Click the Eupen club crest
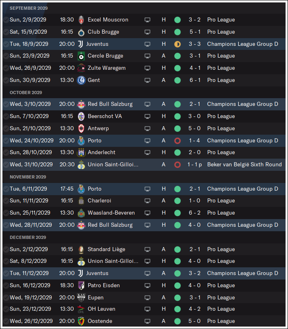 click(81, 297)
